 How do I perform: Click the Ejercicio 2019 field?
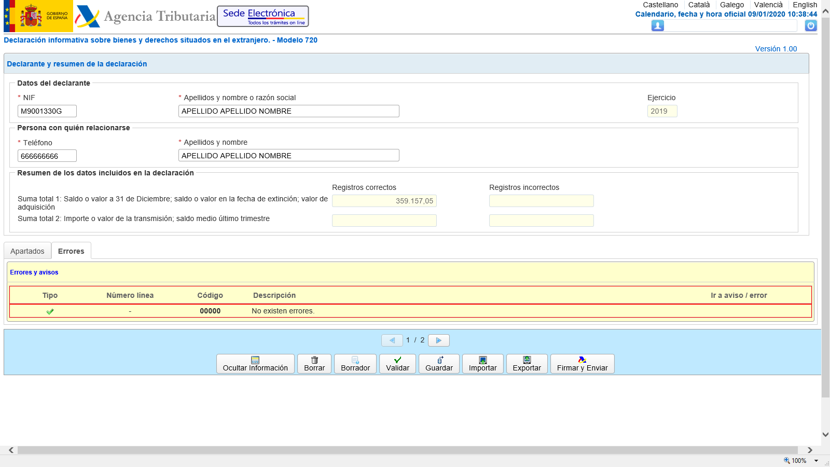click(662, 111)
